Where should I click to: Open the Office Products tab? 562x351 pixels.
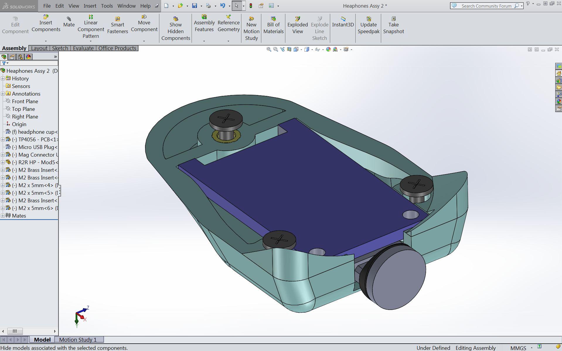[117, 48]
